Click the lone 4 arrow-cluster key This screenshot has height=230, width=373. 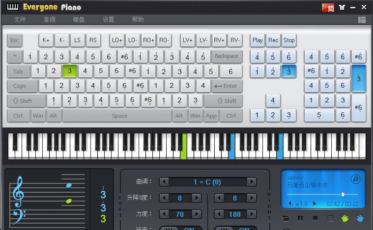[273, 101]
